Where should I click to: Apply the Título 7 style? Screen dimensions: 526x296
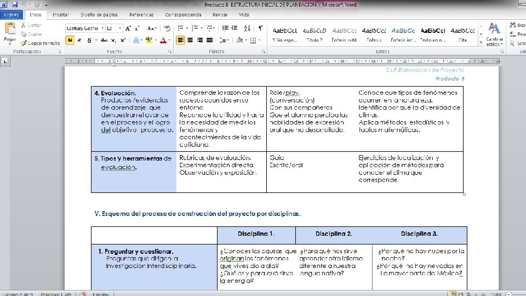tap(315, 35)
